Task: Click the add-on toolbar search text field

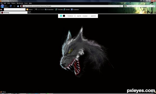Action: pos(15,9)
